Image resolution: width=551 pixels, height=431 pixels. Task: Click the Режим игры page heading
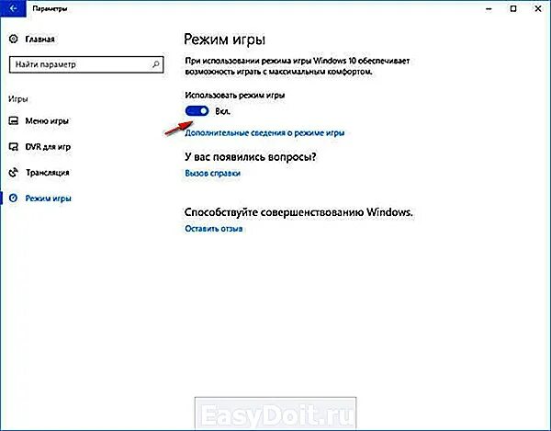pos(225,40)
